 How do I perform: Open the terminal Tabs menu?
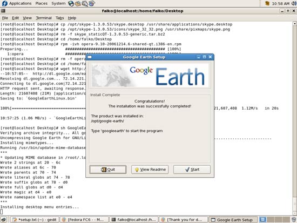point(59,18)
